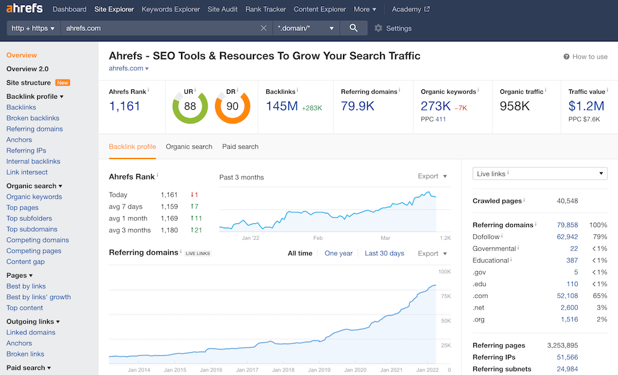Open Academy external link
This screenshot has width=618, height=375.
click(x=411, y=9)
